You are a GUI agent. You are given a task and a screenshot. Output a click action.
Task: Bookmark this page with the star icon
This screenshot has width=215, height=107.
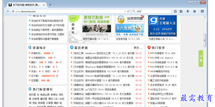(175, 11)
